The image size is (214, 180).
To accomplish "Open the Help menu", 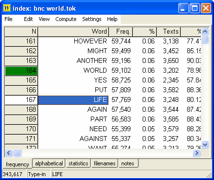I will click(x=112, y=19).
